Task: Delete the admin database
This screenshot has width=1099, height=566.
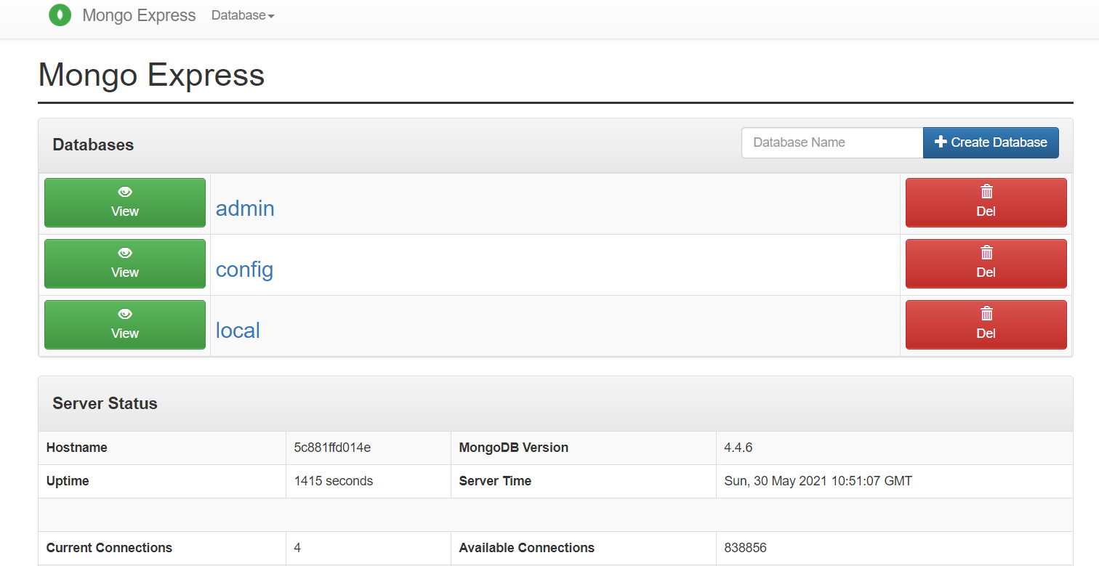Action: coord(986,203)
